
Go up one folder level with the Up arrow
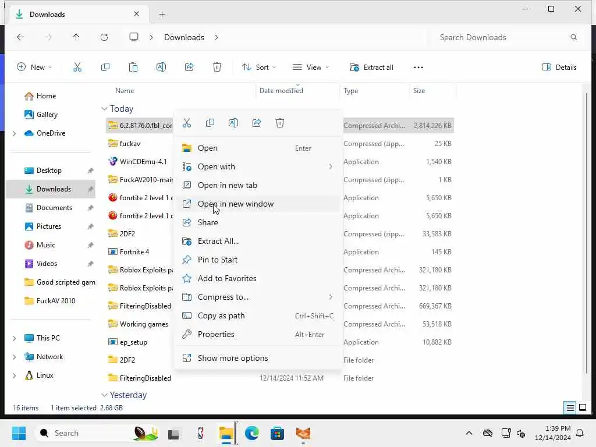coord(76,37)
